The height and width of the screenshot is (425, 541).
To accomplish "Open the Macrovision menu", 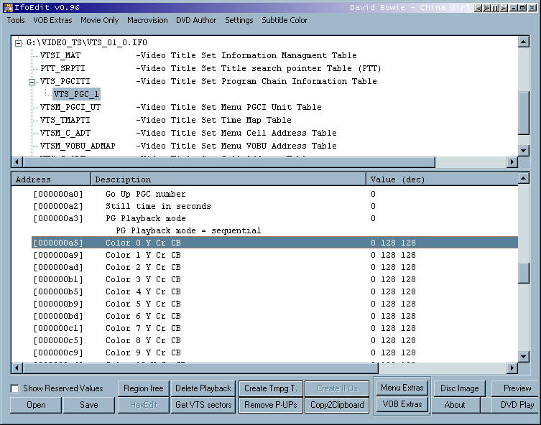I will tap(147, 20).
